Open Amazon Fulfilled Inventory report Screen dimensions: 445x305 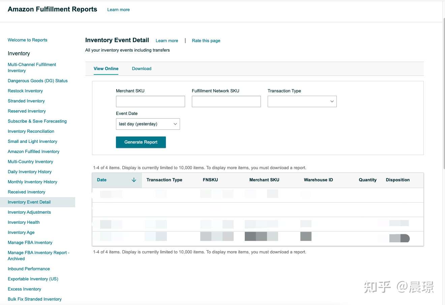point(34,152)
